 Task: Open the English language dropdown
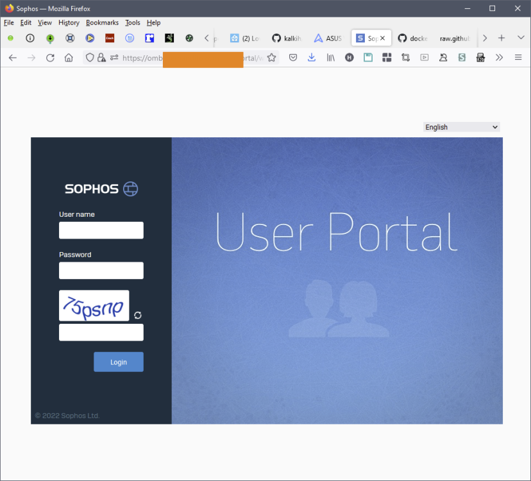pos(462,127)
